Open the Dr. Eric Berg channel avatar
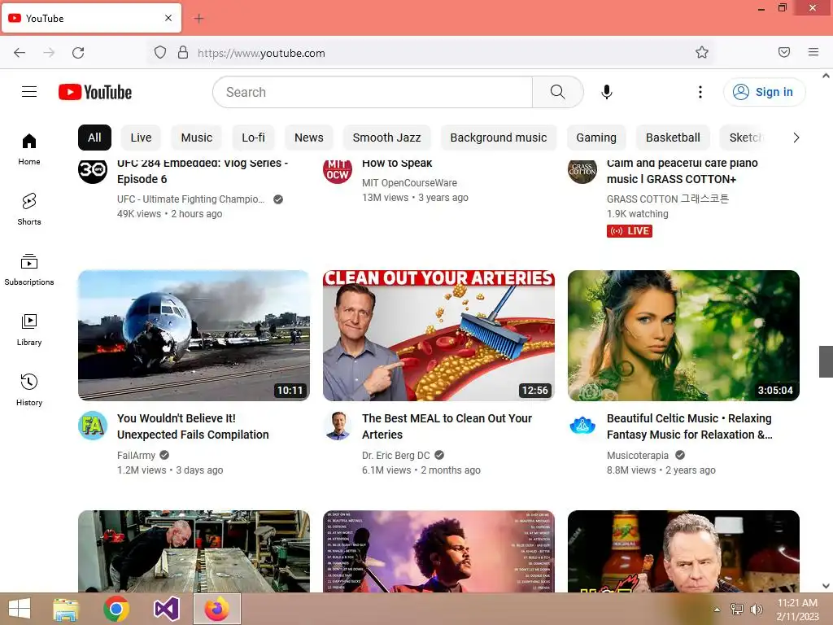 coord(338,426)
